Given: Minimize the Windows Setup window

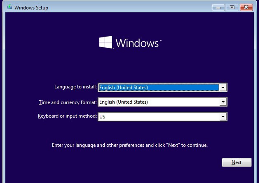Looking at the screenshot, I should pyautogui.click(x=218, y=8).
